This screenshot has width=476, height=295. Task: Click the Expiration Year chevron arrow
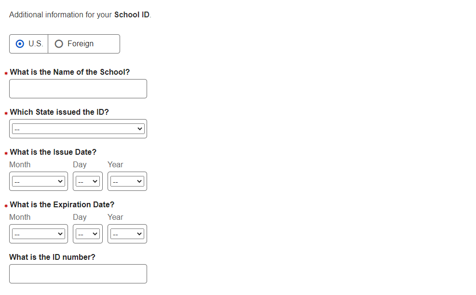[139, 234]
